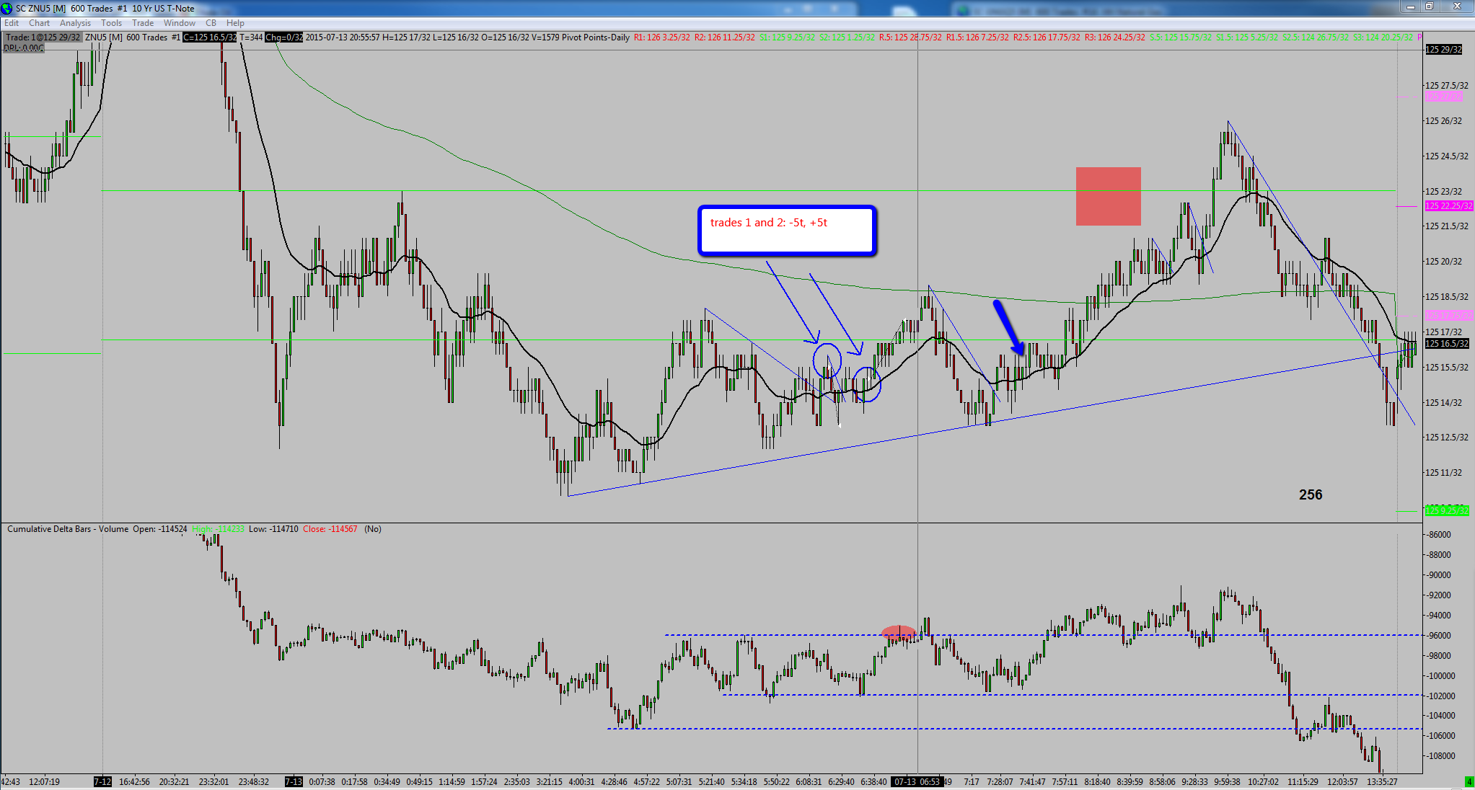
Task: Click the 'S3: 124 20.25/32' pivot value
Action: 1383,37
